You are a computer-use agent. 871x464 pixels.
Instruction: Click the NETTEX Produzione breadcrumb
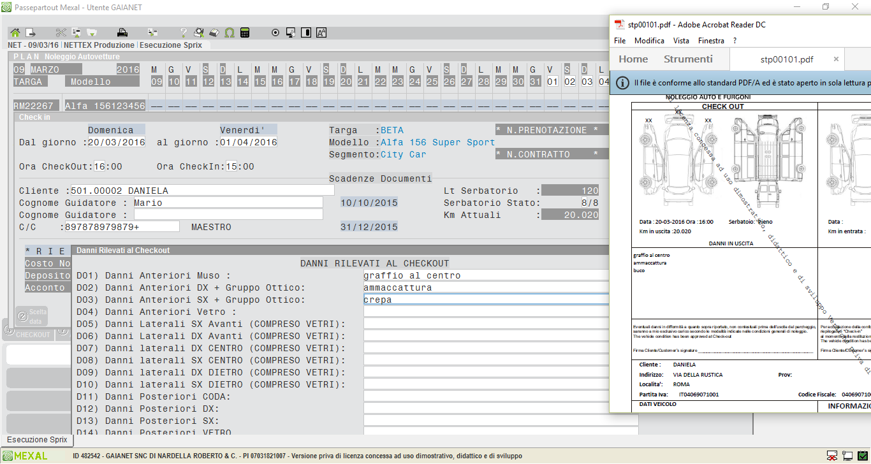(99, 45)
